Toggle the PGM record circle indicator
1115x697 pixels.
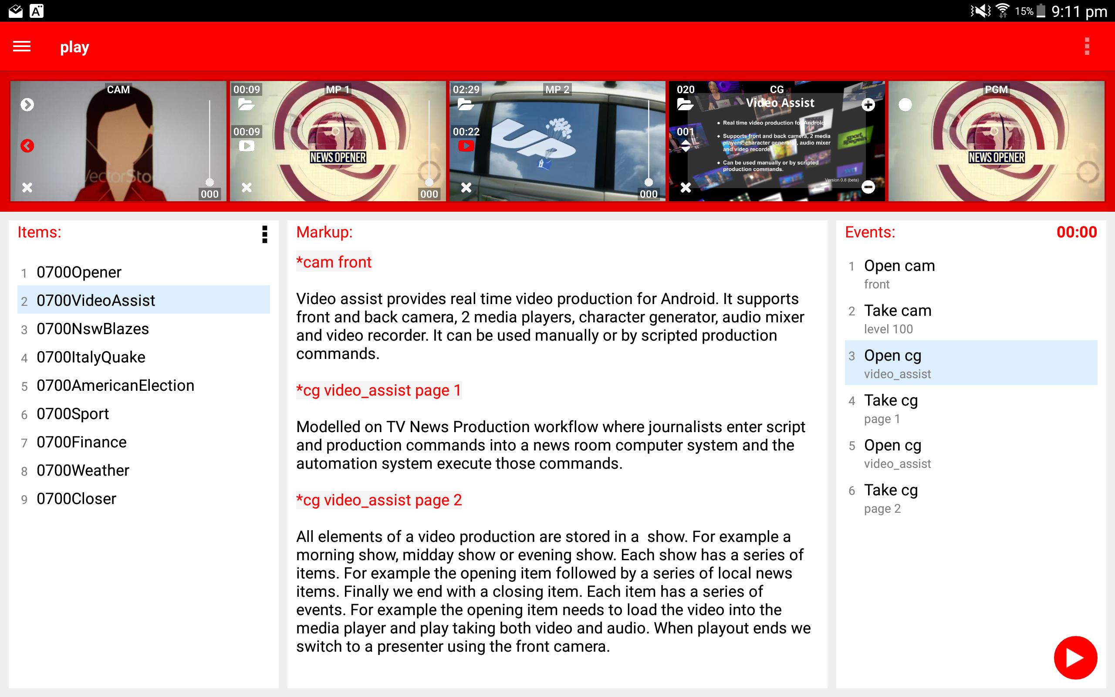pyautogui.click(x=905, y=105)
